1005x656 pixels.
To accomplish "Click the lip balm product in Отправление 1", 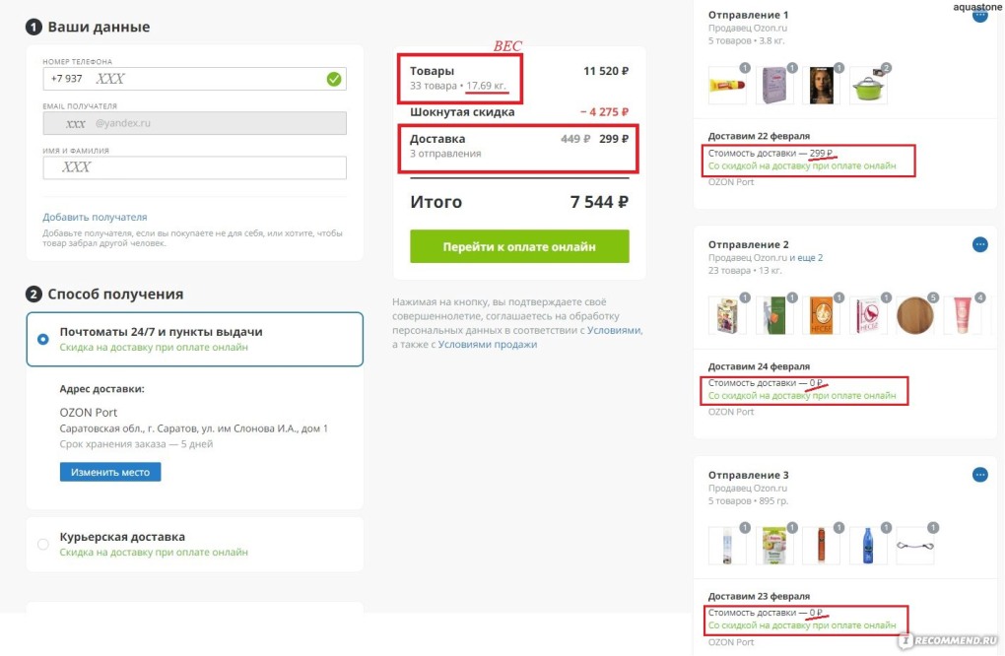I will click(727, 86).
